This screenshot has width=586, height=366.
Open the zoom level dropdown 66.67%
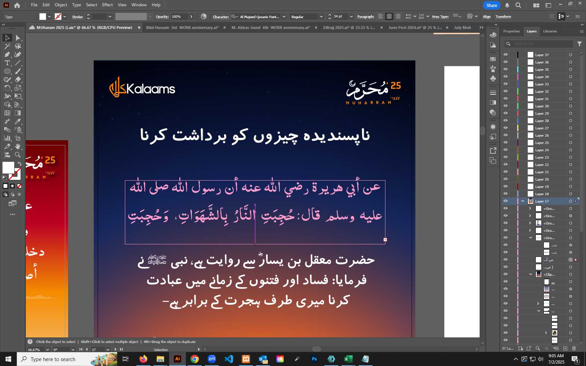coord(47,350)
